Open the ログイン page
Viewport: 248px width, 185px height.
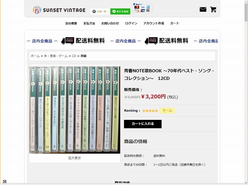click(131, 23)
